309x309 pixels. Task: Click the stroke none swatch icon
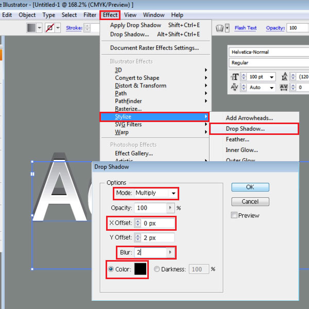tap(49, 28)
